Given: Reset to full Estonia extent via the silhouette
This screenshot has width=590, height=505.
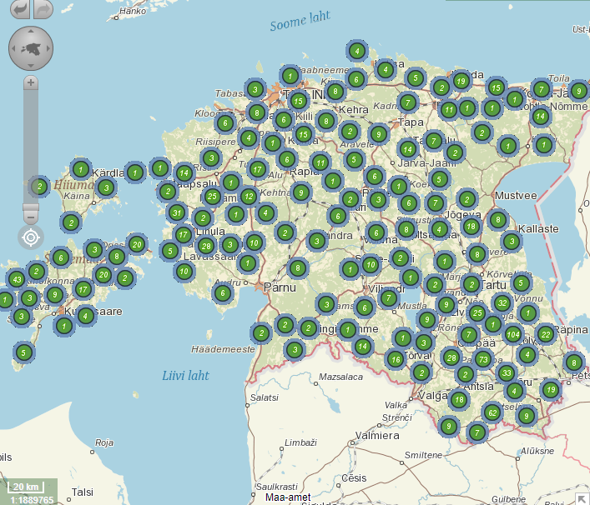Looking at the screenshot, I should 32,48.
